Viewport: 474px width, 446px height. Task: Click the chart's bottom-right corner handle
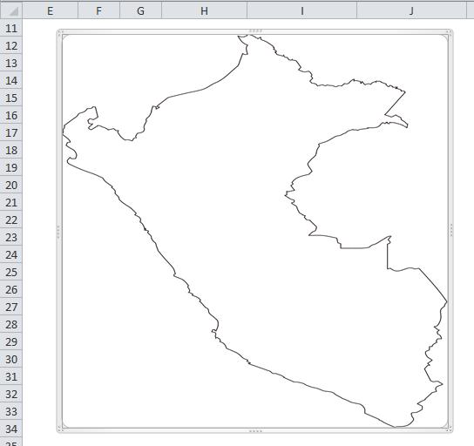[x=450, y=430]
